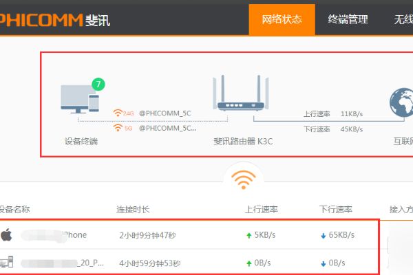Click the computer icon in second device row
Screen dimensions: 413x275
point(7,262)
